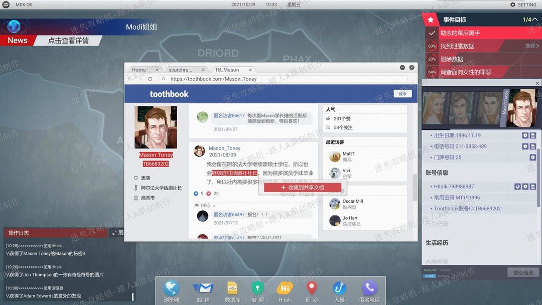Close the searchre... browser tab
This screenshot has width=542, height=305.
coord(203,70)
